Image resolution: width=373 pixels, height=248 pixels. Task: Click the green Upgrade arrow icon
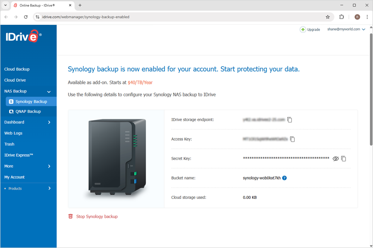coord(303,29)
